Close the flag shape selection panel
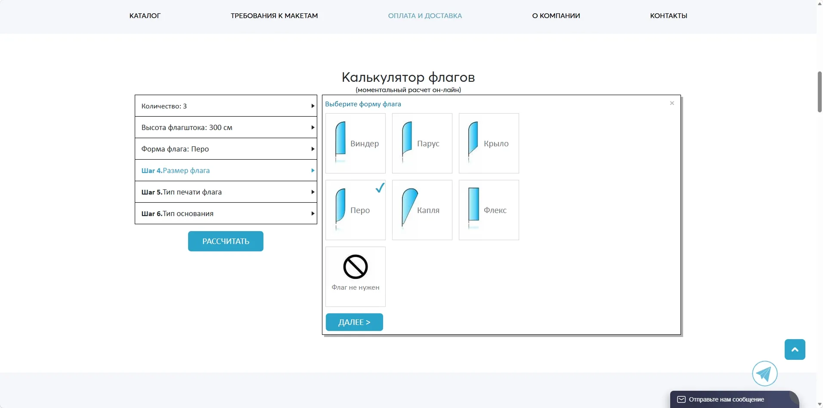The height and width of the screenshot is (408, 823). 672,103
